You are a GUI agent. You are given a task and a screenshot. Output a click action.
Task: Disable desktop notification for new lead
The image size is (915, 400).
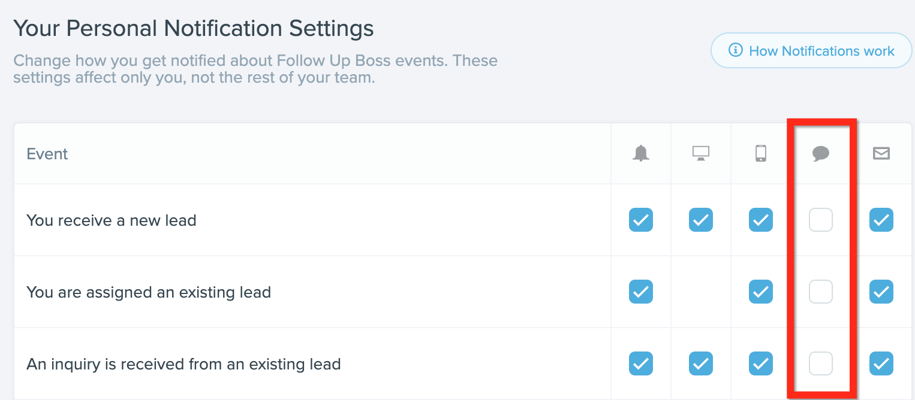(701, 220)
